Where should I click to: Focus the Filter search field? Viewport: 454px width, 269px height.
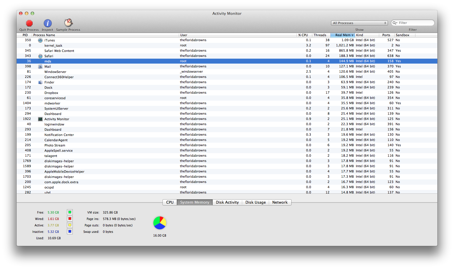(x=413, y=23)
